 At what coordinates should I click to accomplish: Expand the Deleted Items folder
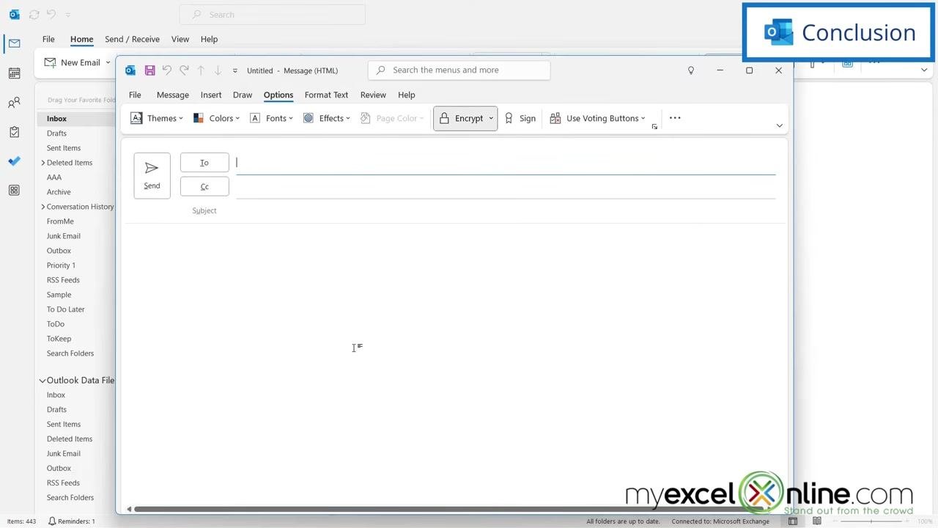(x=43, y=163)
